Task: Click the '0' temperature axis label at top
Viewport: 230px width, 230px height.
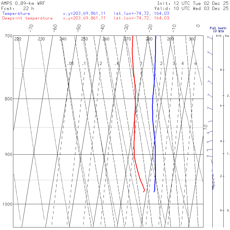Action: (198, 26)
